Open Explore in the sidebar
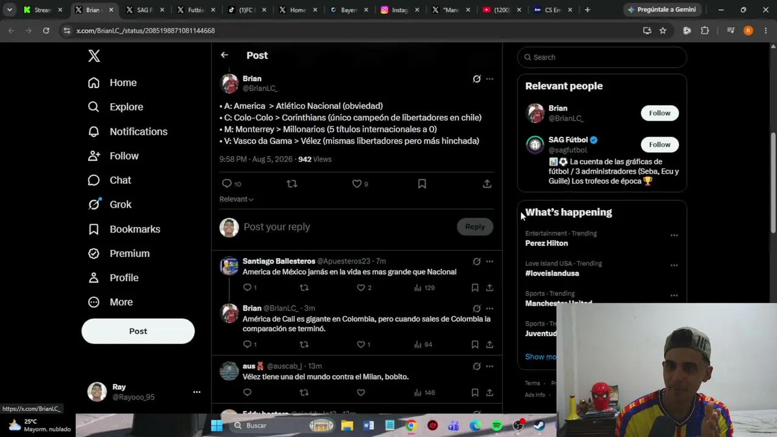Image resolution: width=777 pixels, height=437 pixels. click(115, 107)
